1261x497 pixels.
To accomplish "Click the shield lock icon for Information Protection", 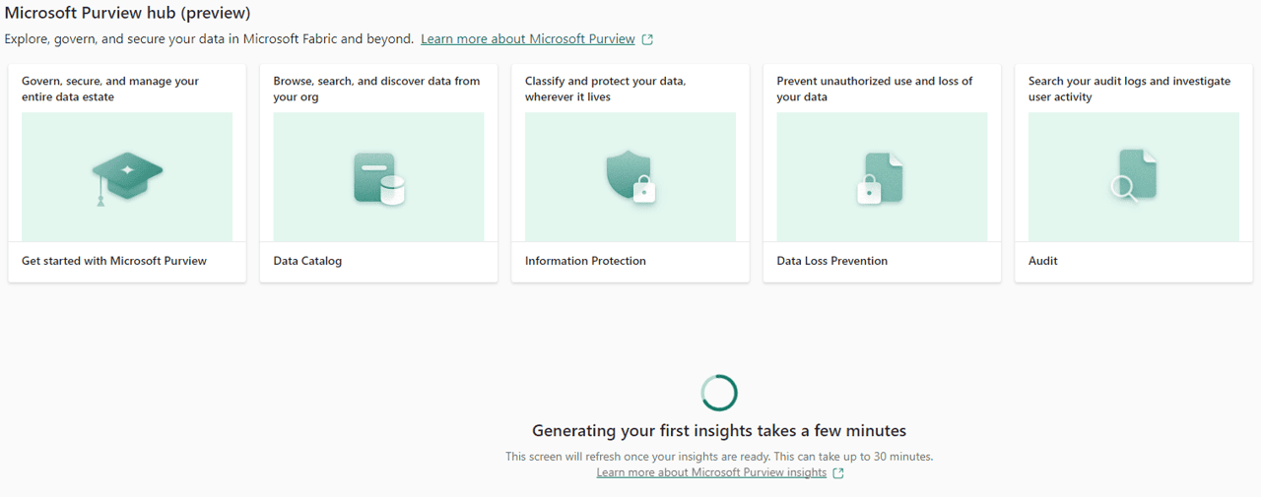I will click(630, 179).
